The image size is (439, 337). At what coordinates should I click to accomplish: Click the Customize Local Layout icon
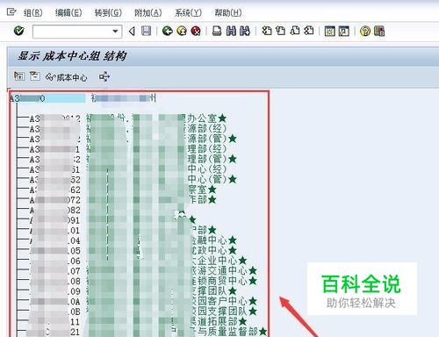379,31
